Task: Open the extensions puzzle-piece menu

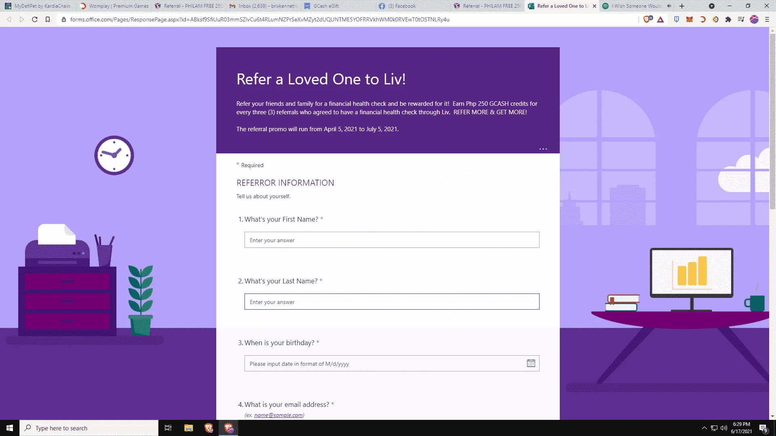Action: (x=728, y=19)
